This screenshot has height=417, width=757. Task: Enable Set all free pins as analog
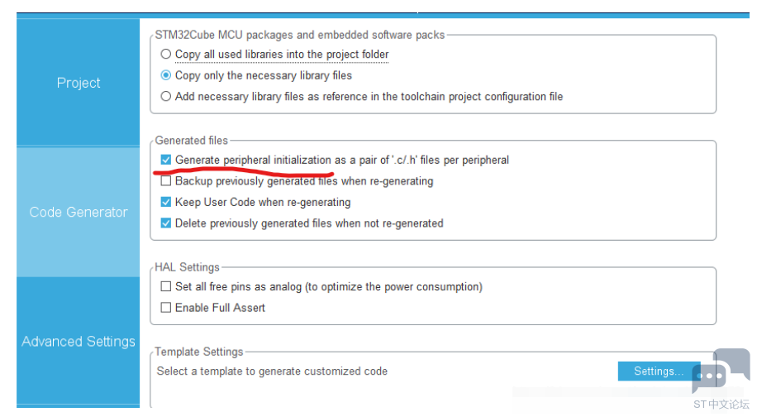coord(166,287)
